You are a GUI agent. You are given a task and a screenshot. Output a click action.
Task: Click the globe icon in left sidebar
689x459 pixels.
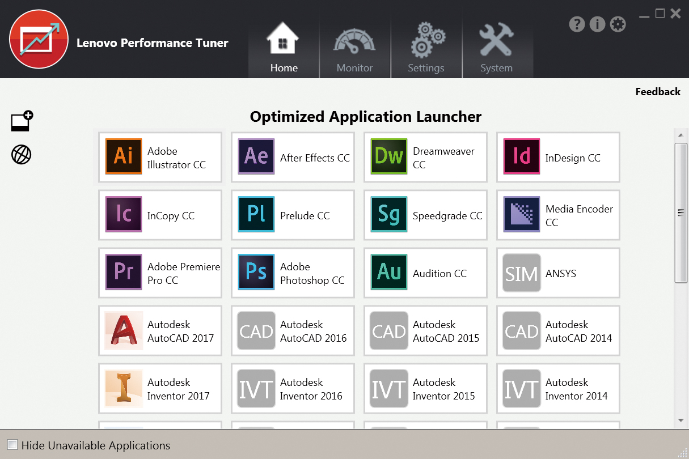pyautogui.click(x=22, y=154)
